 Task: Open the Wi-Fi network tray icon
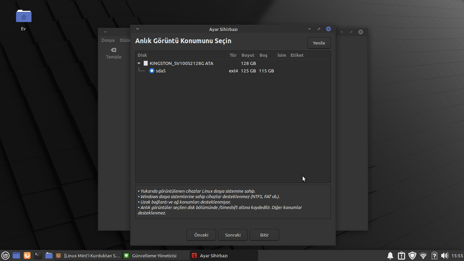click(x=423, y=256)
